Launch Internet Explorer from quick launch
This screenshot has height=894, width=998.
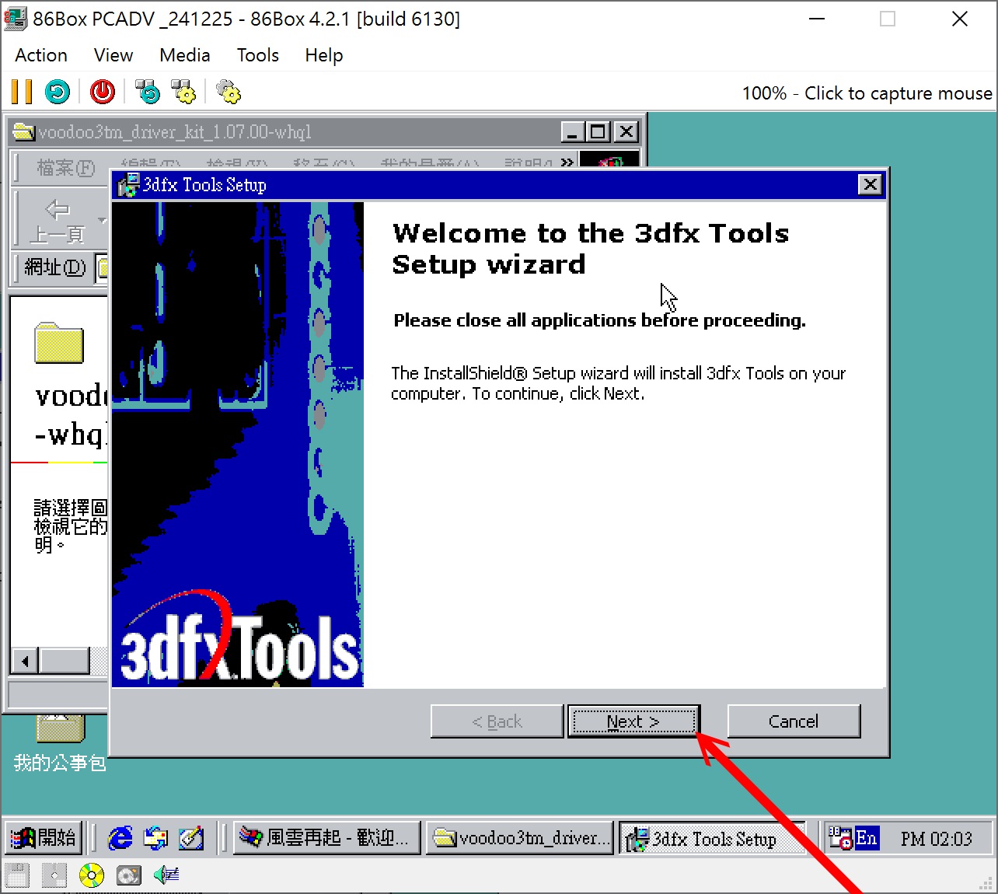pos(120,838)
